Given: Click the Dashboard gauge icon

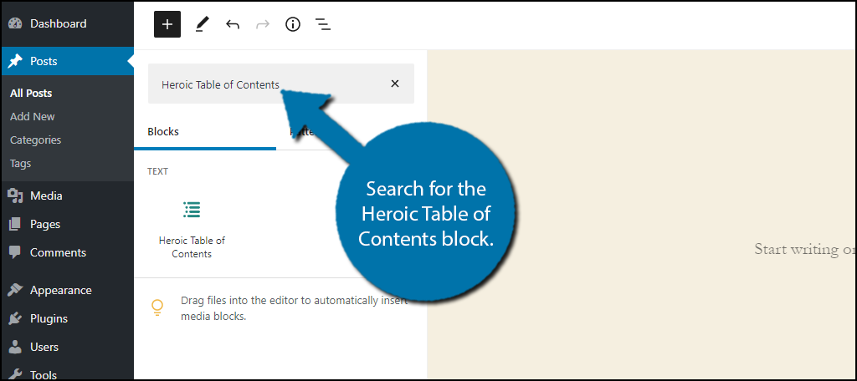Looking at the screenshot, I should click(x=15, y=23).
